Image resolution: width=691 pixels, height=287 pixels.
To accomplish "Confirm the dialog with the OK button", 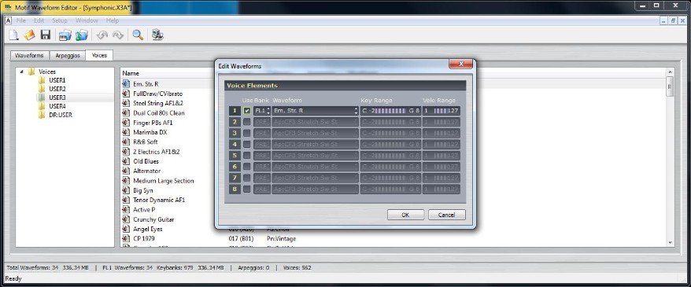I will [x=405, y=215].
